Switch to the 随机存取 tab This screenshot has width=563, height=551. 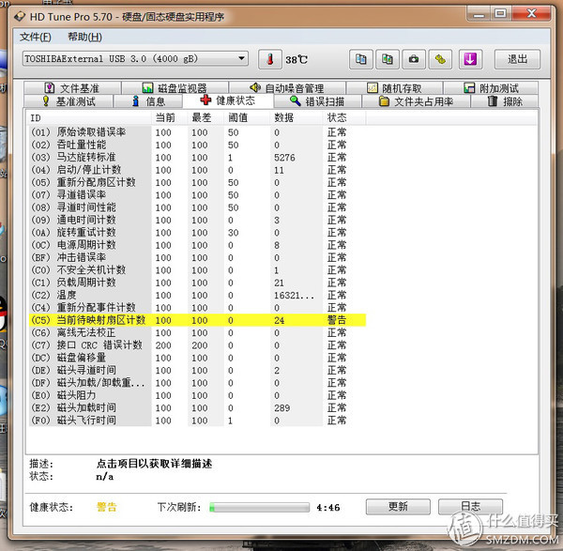[x=394, y=88]
